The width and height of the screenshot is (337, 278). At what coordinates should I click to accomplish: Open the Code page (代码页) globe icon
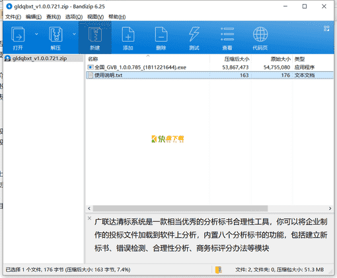click(x=260, y=34)
